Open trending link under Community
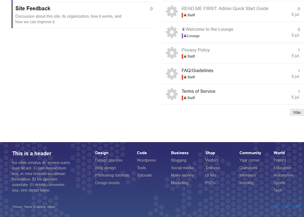The image size is (304, 217). tap(246, 183)
